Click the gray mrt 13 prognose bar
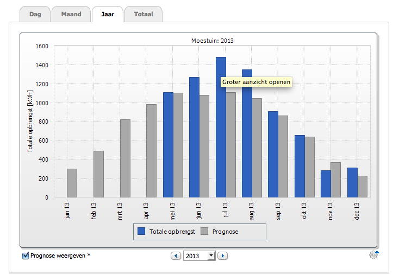Screen dimensions: 393x275 (x=125, y=158)
